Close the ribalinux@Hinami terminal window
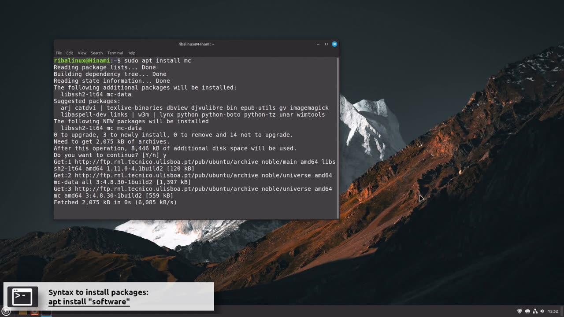The height and width of the screenshot is (317, 564). point(334,44)
